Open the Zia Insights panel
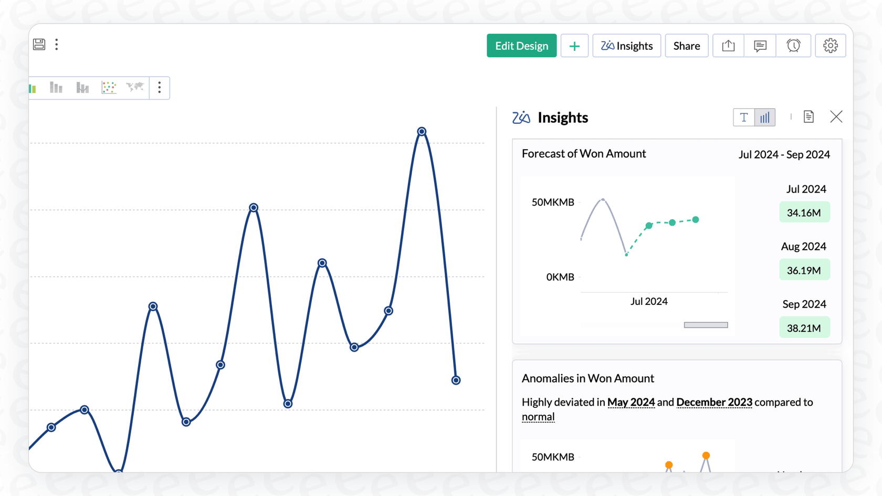882x496 pixels. coord(626,46)
